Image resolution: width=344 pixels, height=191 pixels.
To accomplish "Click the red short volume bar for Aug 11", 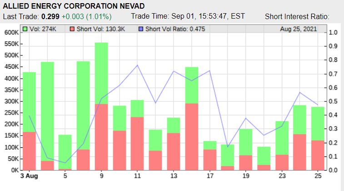I will [x=137, y=144].
